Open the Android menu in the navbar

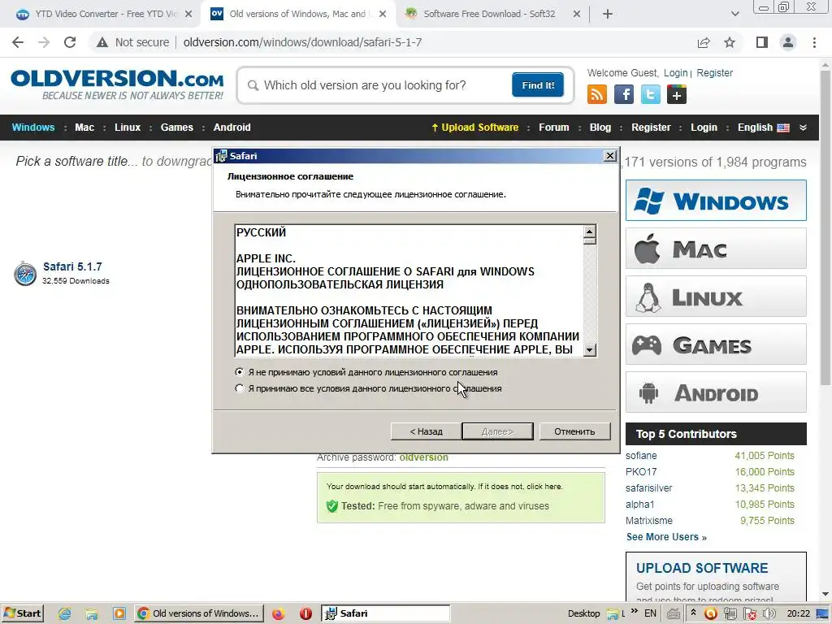pos(232,128)
